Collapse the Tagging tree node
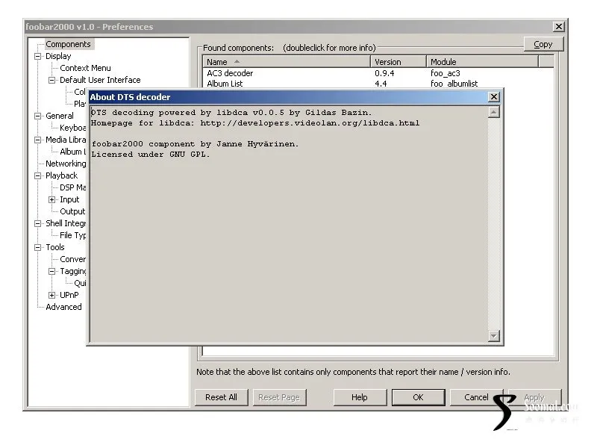The width and height of the screenshot is (597, 448). (51, 271)
